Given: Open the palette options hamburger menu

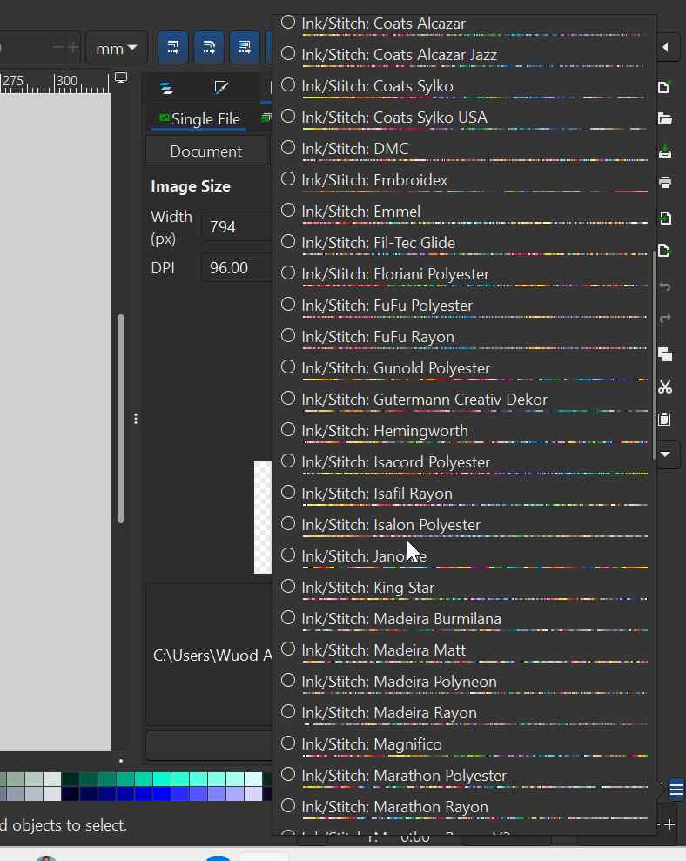Looking at the screenshot, I should tap(676, 790).
